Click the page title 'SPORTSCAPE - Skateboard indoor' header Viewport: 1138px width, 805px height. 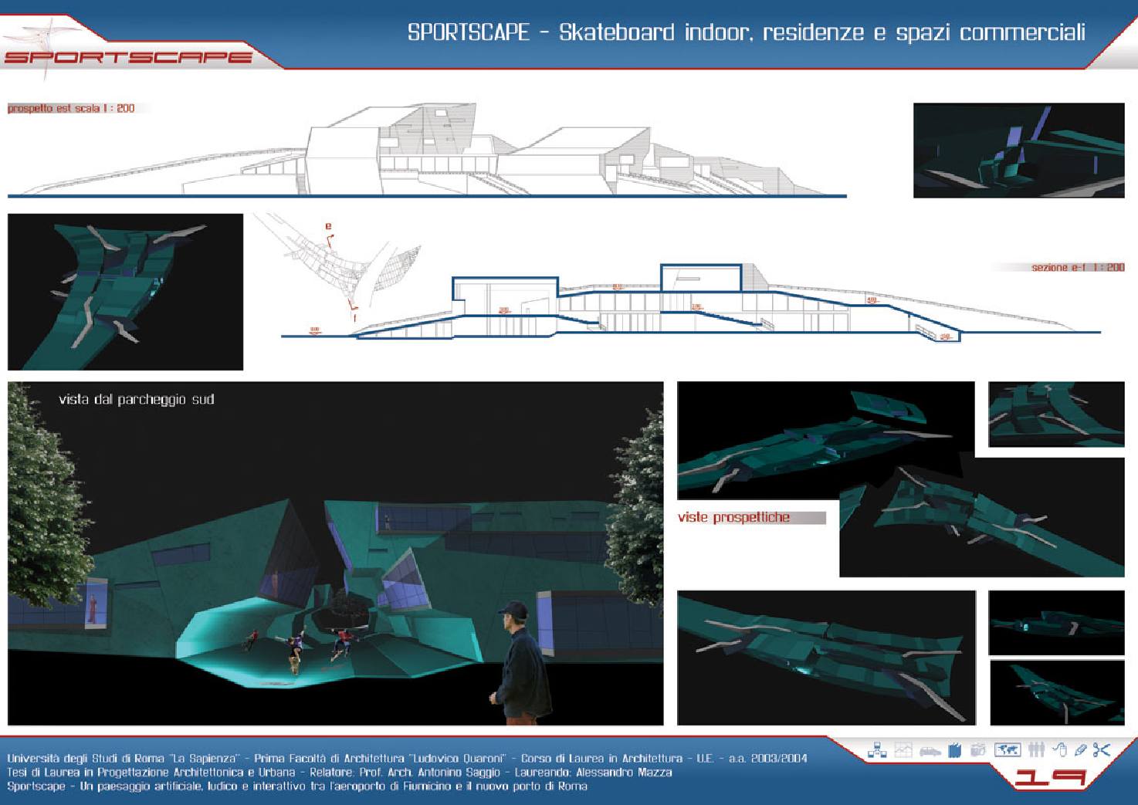[x=746, y=32]
